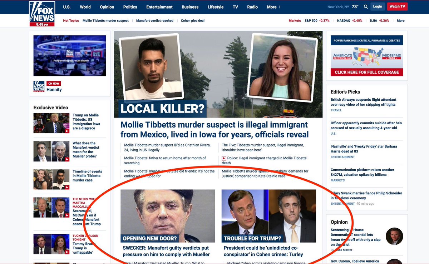429x264 pixels.
Task: Play the Trump on Mollie Tibbetts video thumbnail
Action: click(51, 123)
